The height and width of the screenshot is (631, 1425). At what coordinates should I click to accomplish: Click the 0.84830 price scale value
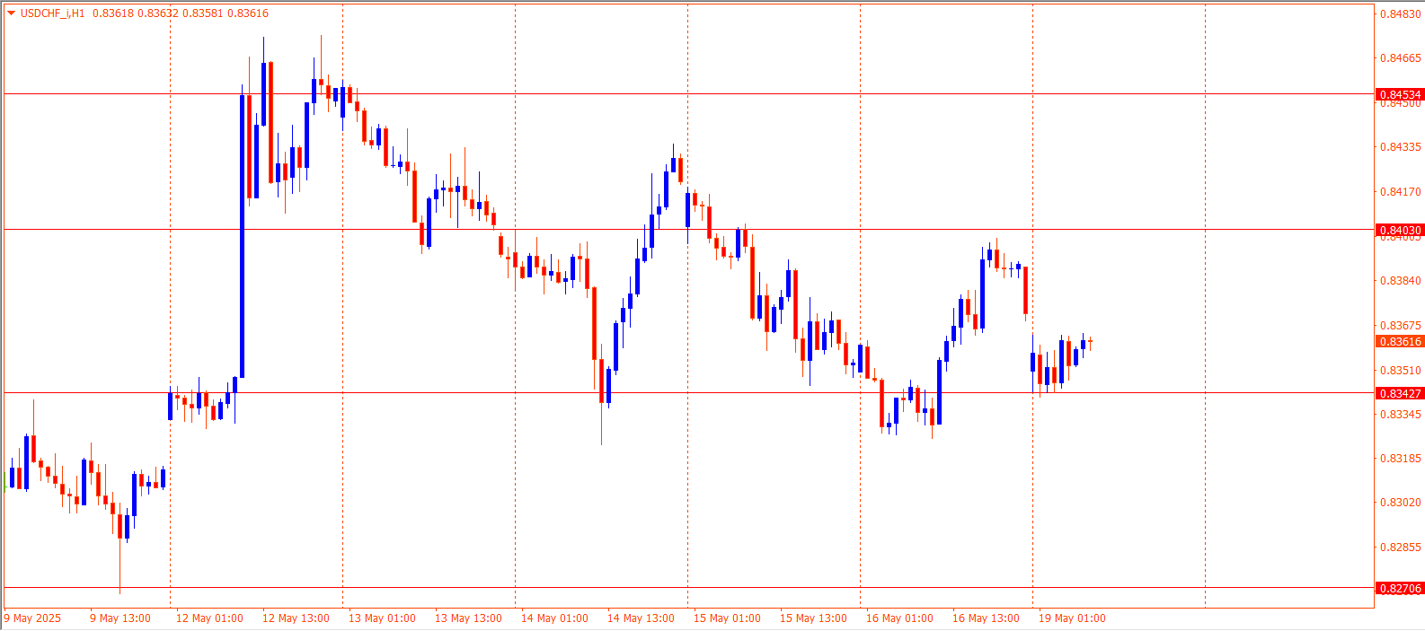click(x=1401, y=13)
